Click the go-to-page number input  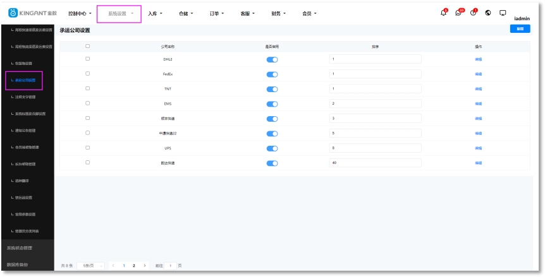click(x=170, y=266)
